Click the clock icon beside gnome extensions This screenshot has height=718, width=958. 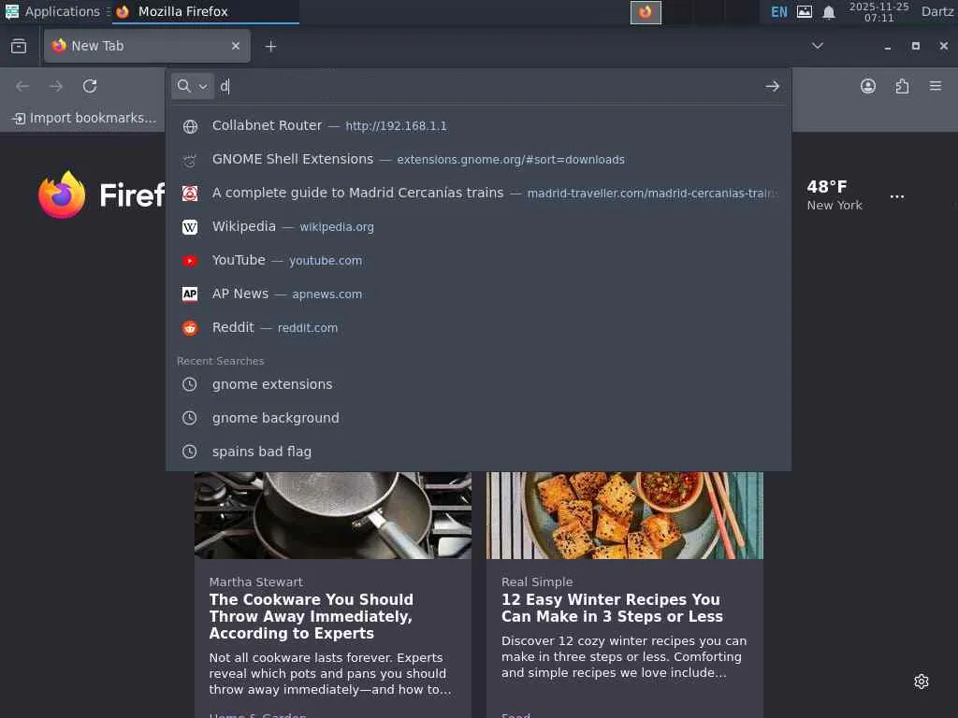click(190, 384)
